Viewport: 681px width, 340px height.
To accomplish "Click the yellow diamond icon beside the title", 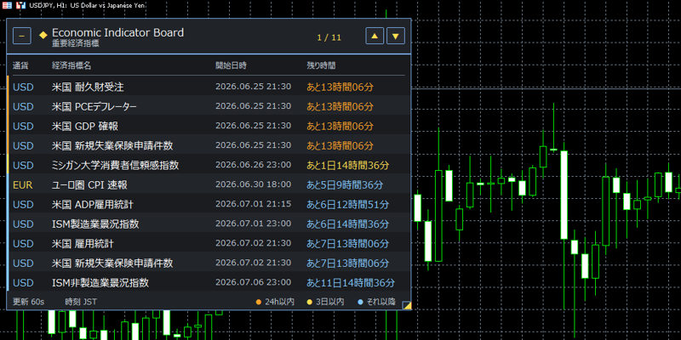I will pyautogui.click(x=43, y=35).
